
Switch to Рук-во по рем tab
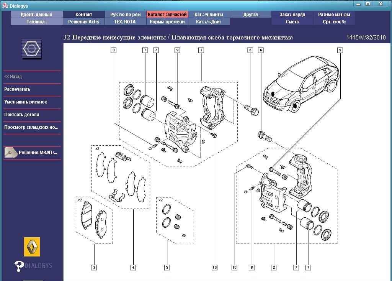pyautogui.click(x=125, y=14)
